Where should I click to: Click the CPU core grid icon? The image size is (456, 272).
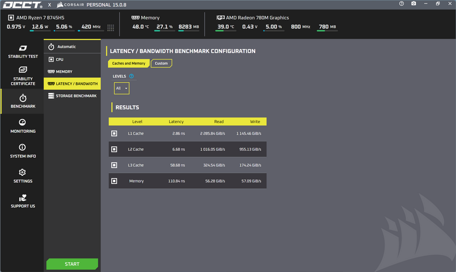(x=111, y=28)
